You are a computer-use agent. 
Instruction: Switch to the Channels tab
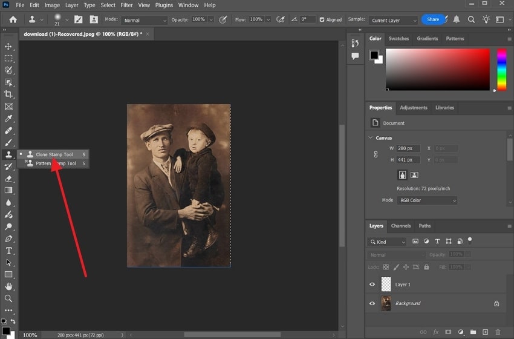[x=400, y=226]
